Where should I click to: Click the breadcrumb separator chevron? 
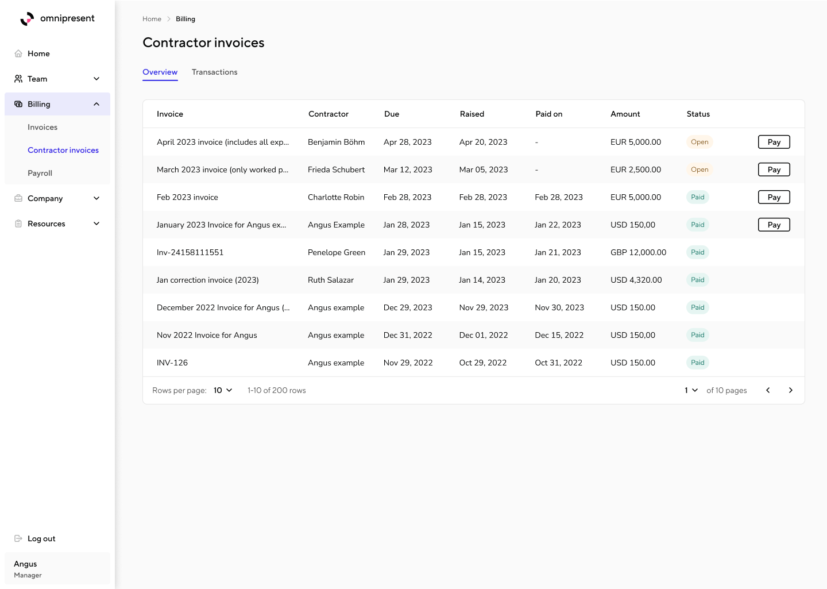169,19
